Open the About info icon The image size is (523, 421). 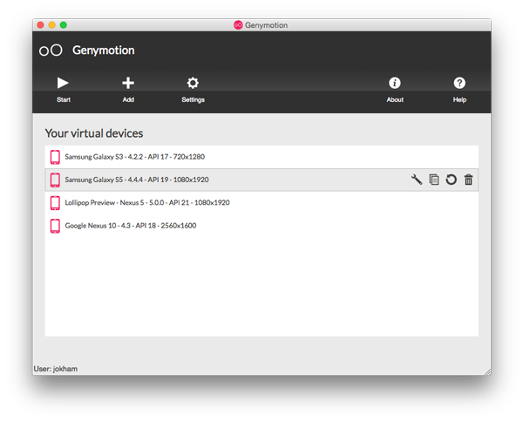pyautogui.click(x=395, y=83)
